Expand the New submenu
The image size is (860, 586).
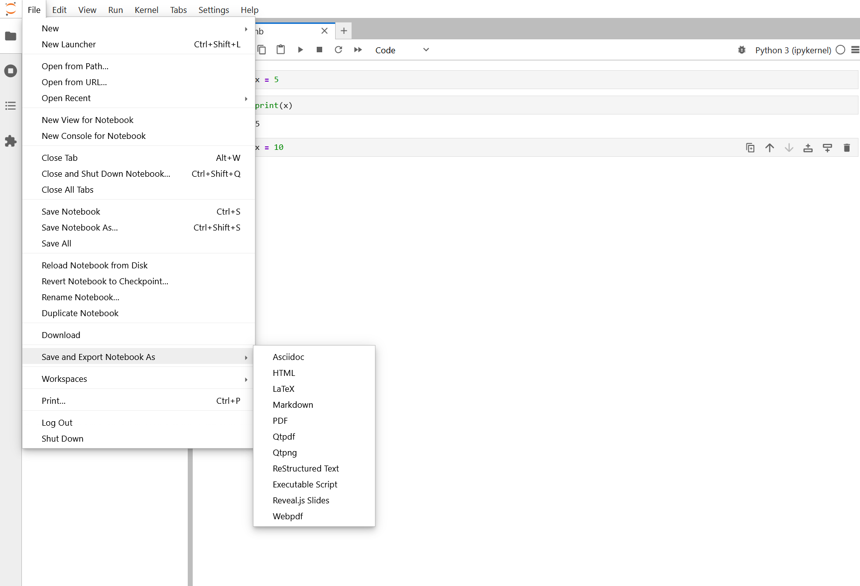tap(138, 28)
